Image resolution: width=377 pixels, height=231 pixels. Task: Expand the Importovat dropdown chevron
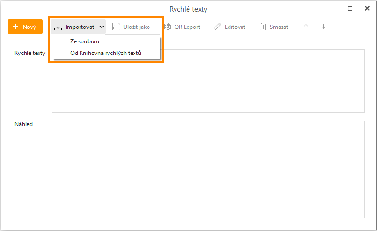(102, 27)
